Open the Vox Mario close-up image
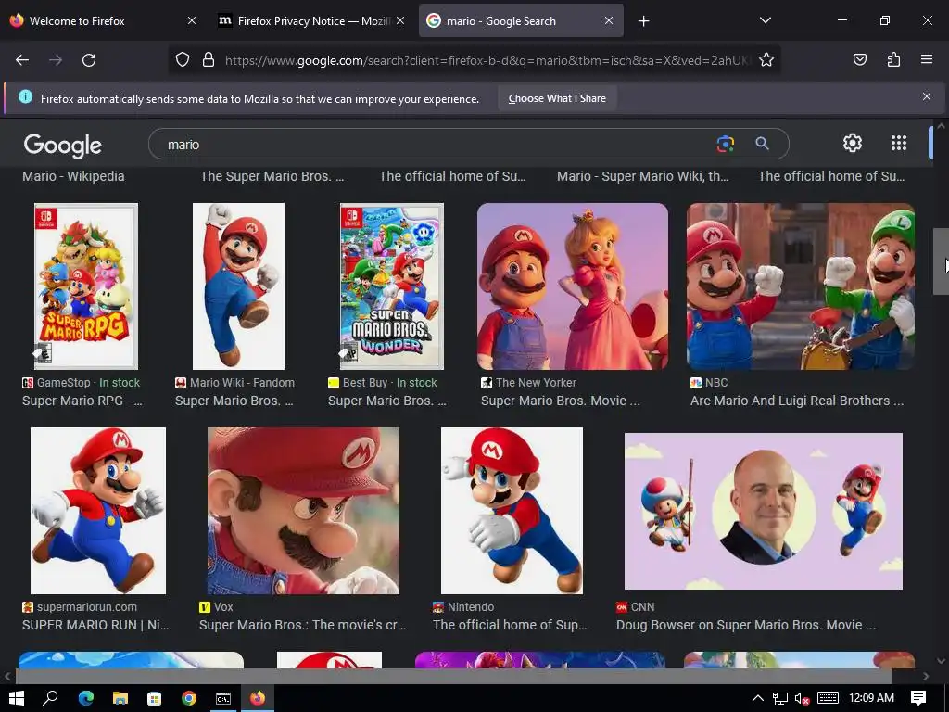Screen dimensions: 949x712 [x=303, y=511]
